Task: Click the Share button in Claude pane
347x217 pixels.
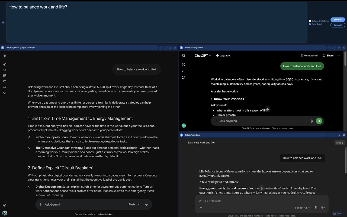Action: 340,143
